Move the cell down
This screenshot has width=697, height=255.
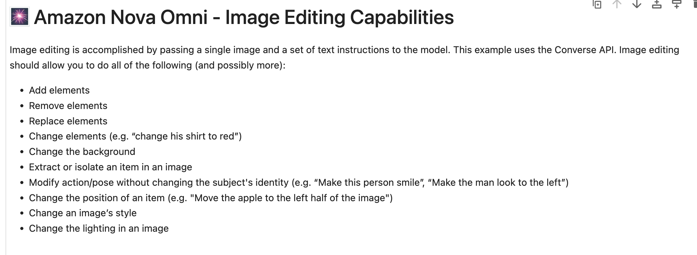pos(637,4)
